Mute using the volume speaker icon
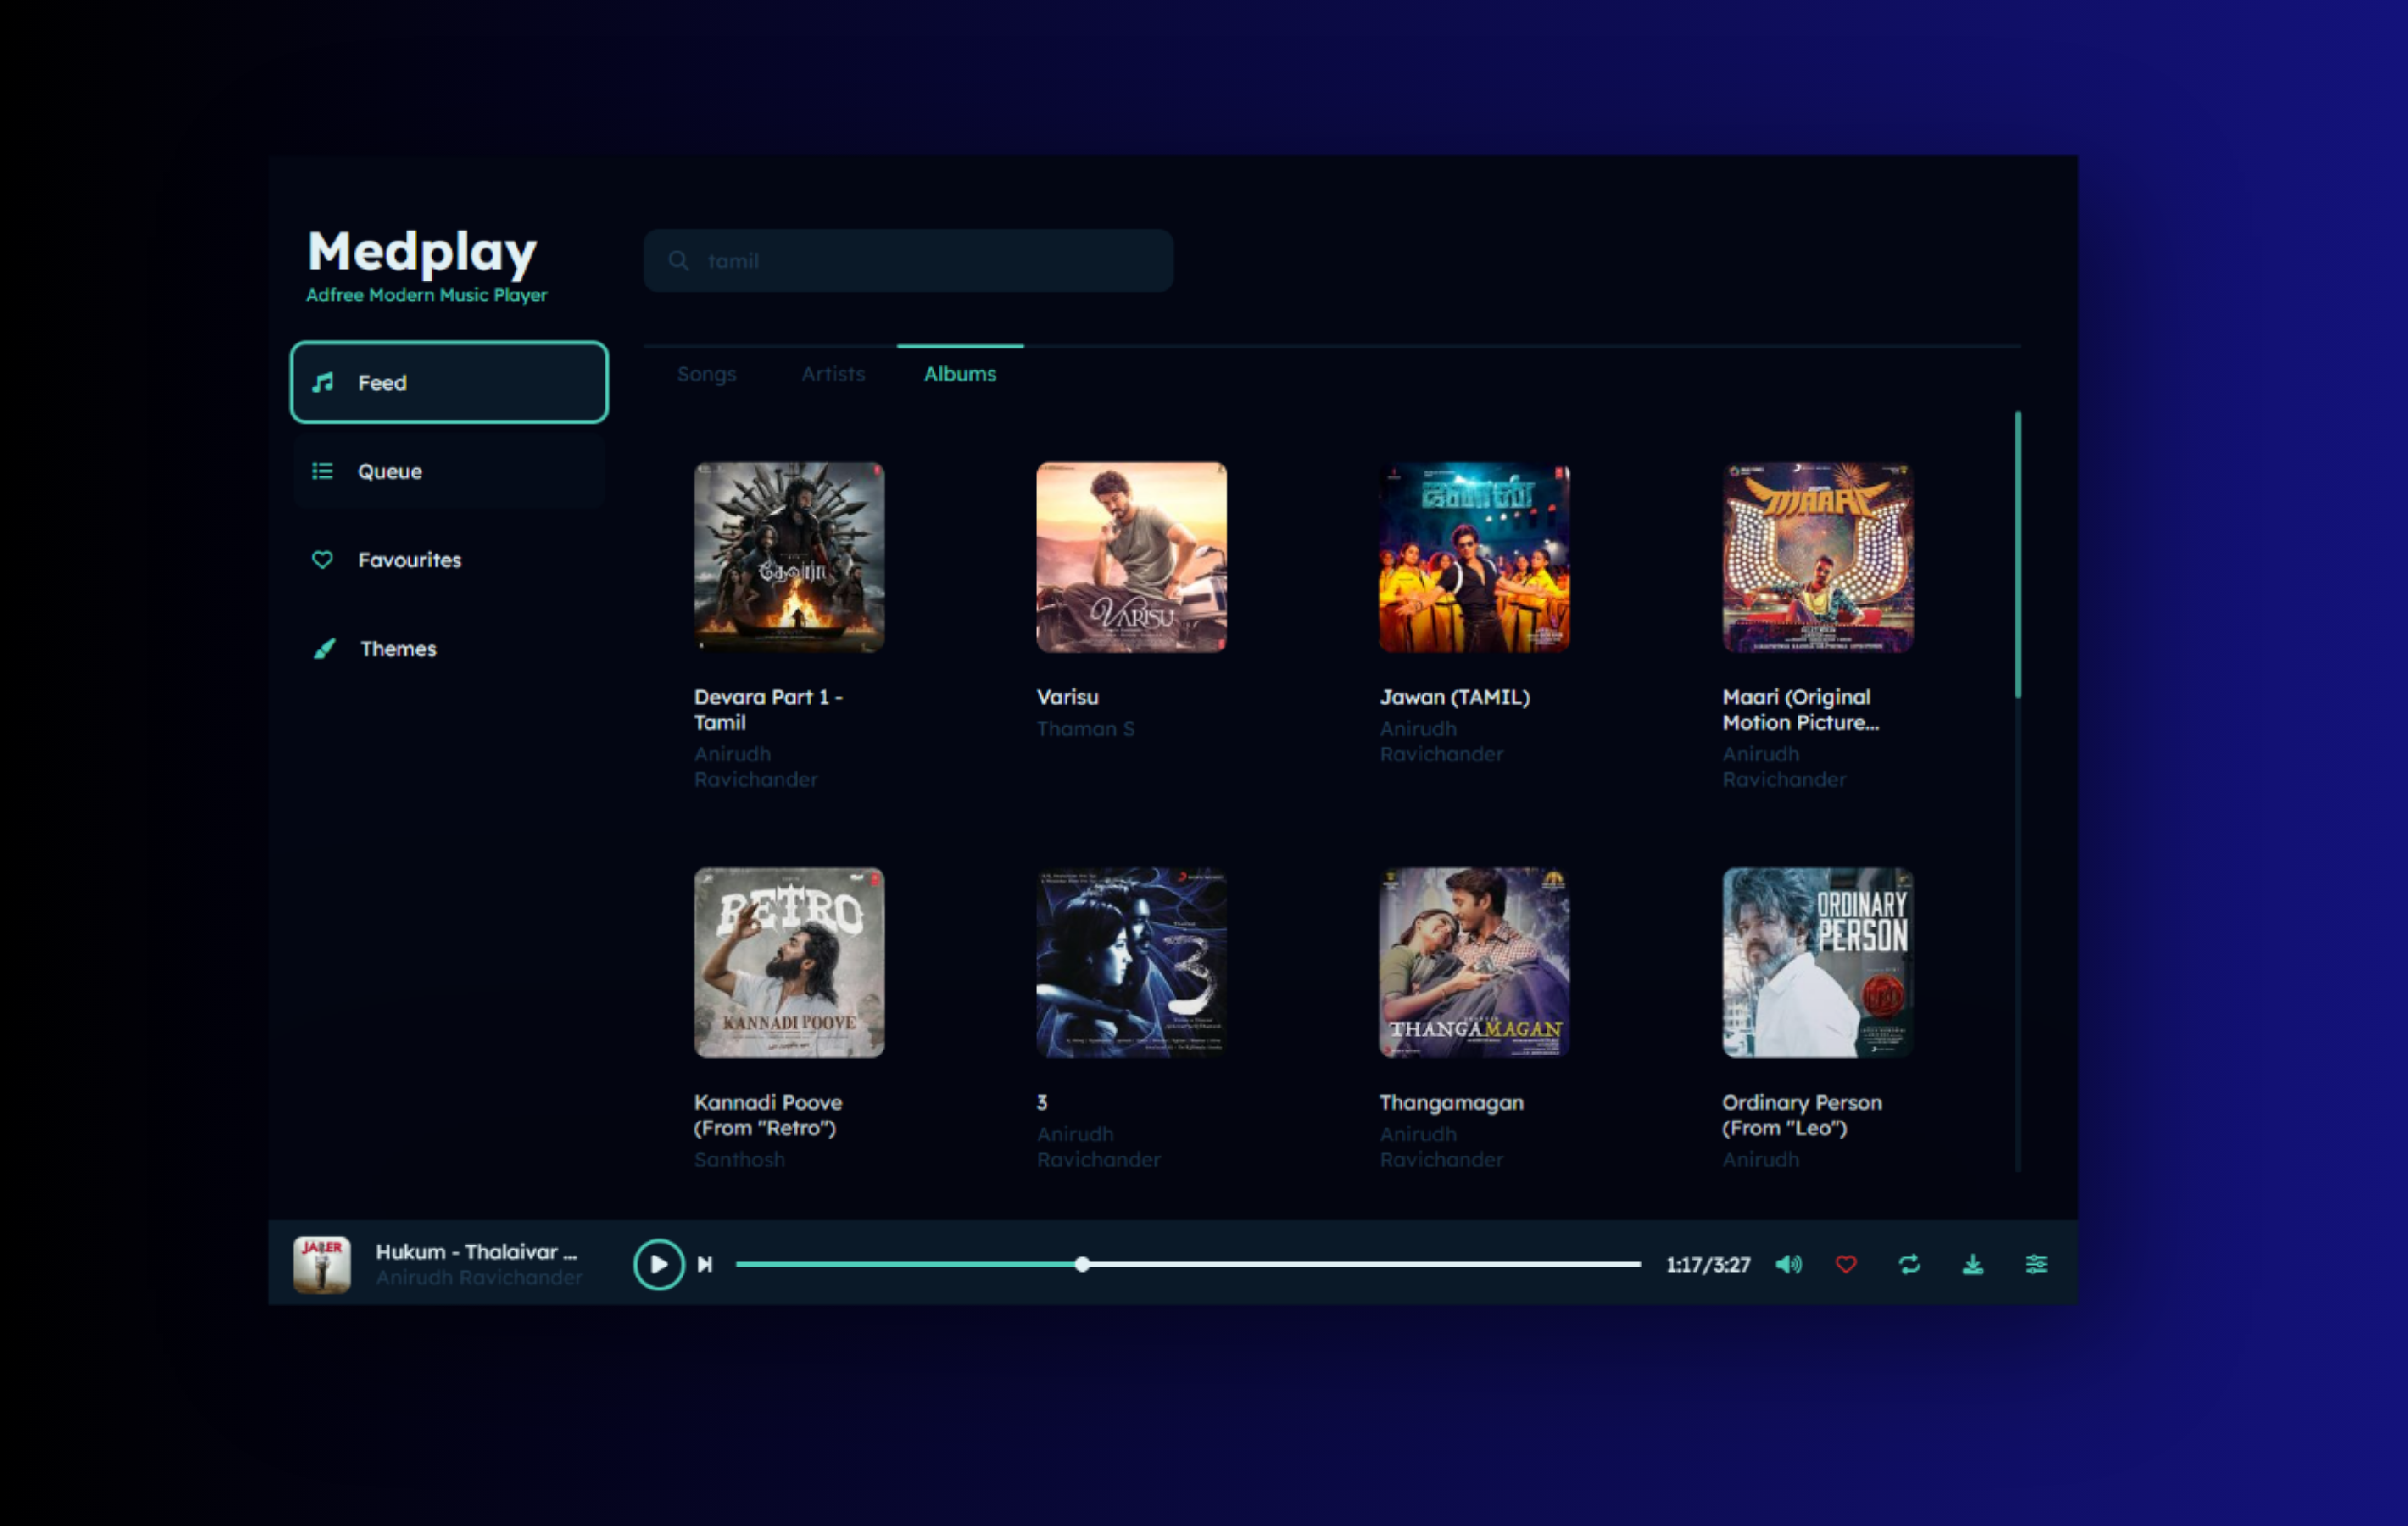The width and height of the screenshot is (2408, 1526). point(1788,1264)
